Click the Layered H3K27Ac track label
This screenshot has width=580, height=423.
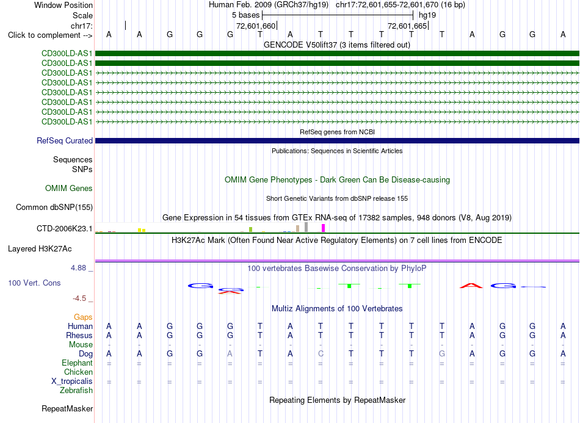point(40,249)
